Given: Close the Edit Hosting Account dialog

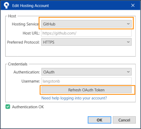Looking at the screenshot, I should 133,5.
